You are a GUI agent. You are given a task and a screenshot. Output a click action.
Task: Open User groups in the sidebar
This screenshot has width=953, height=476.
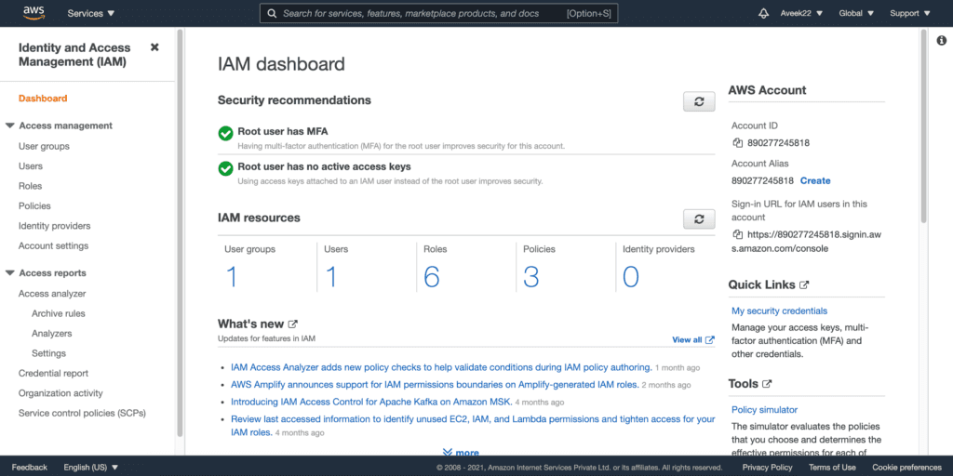44,146
